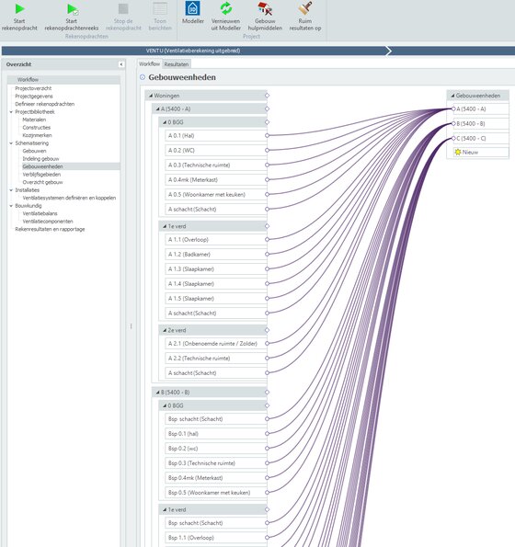The height and width of the screenshot is (547, 515).
Task: Collapse Bouwkundig in the Overzicht tree
Action: [x=11, y=206]
